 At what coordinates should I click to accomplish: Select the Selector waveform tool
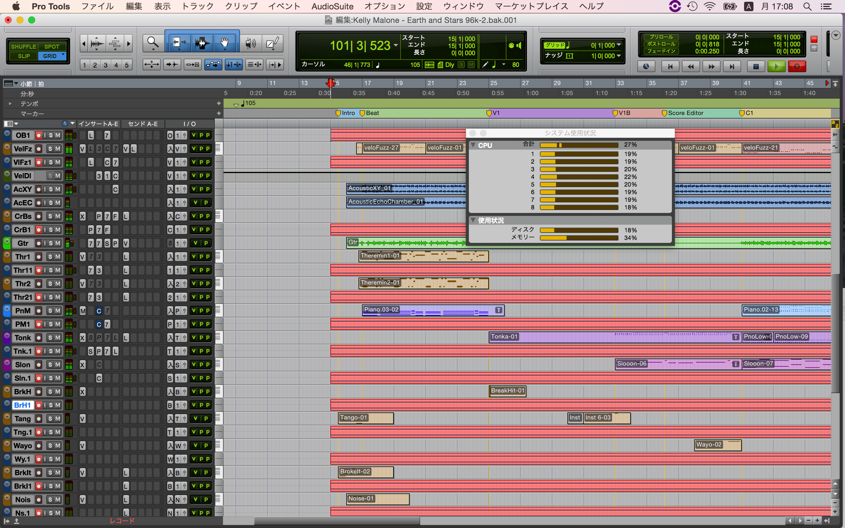[202, 43]
